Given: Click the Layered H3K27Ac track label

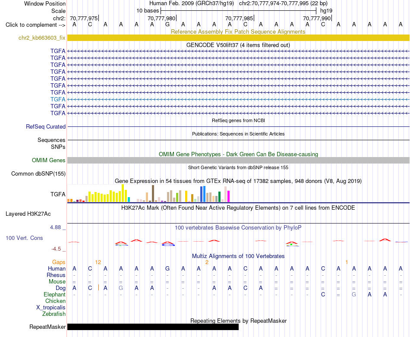Looking at the screenshot, I should pos(28,214).
